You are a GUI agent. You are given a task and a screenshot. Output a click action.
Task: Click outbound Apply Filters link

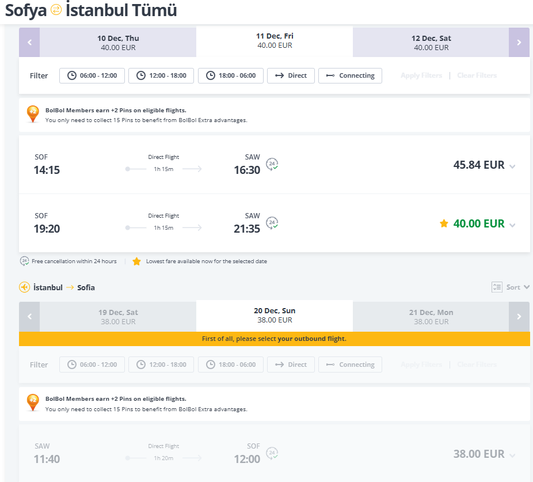tap(421, 75)
